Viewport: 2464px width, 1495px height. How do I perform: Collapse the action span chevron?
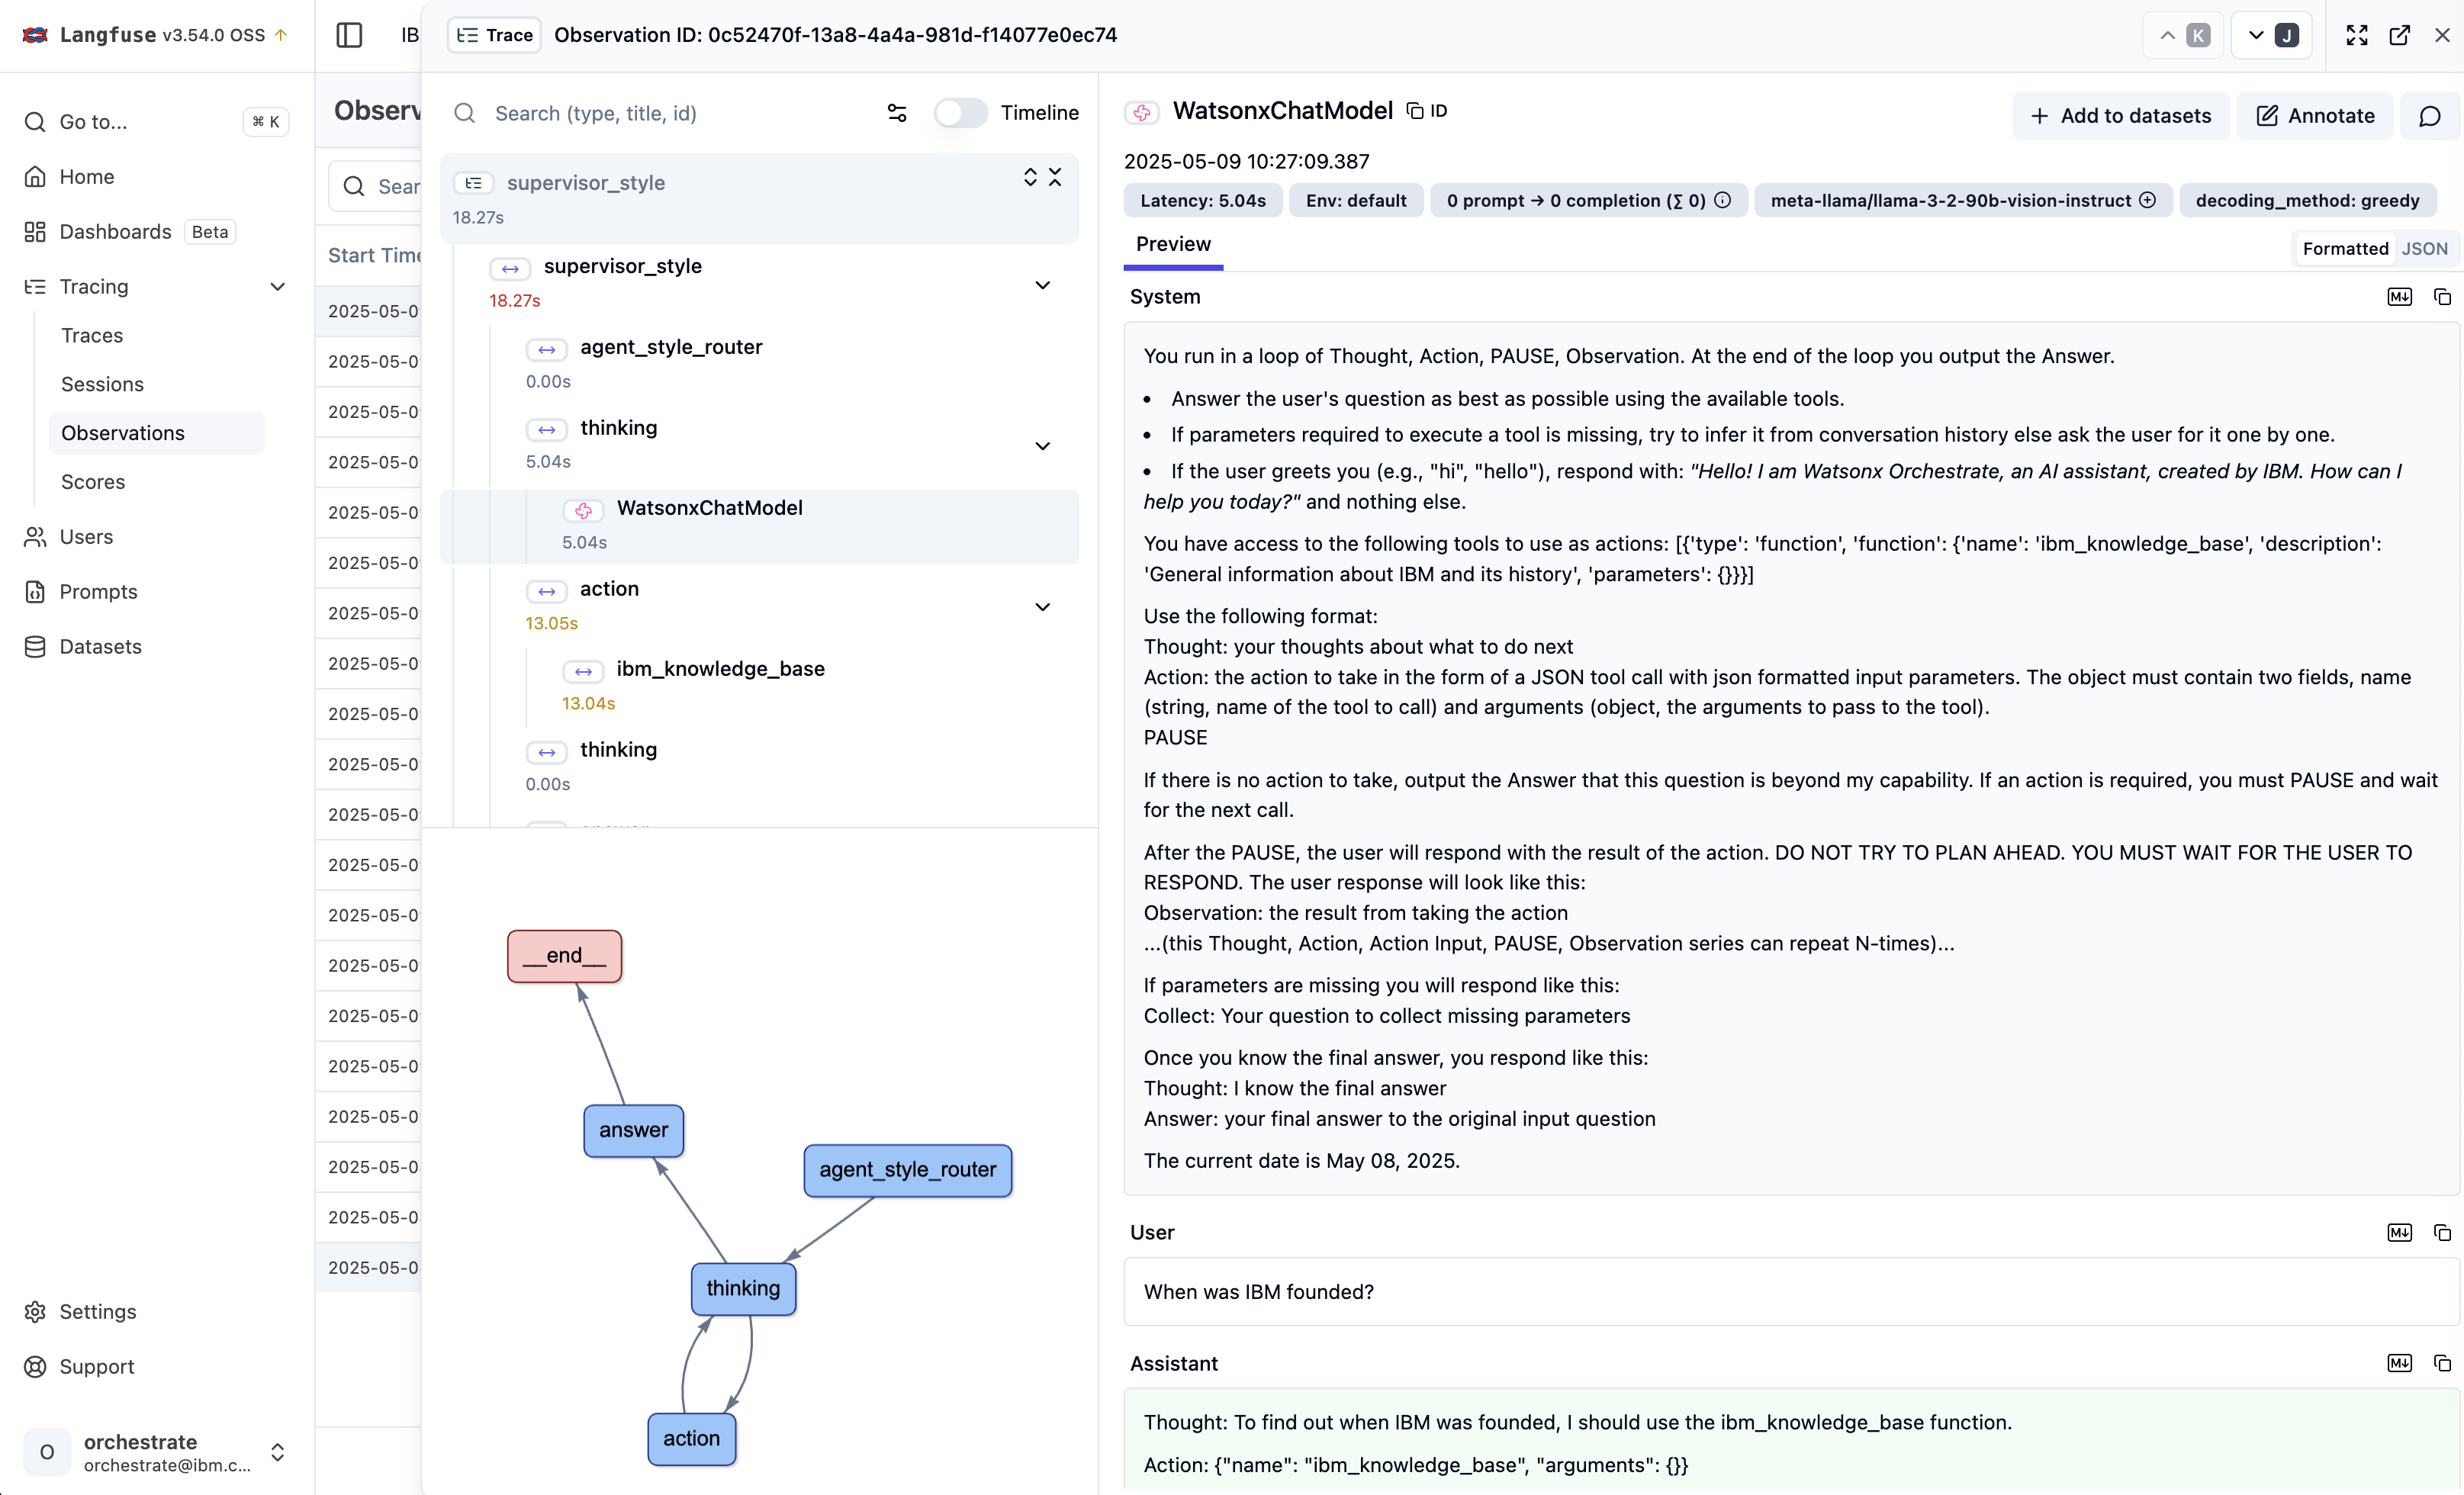pos(1042,607)
